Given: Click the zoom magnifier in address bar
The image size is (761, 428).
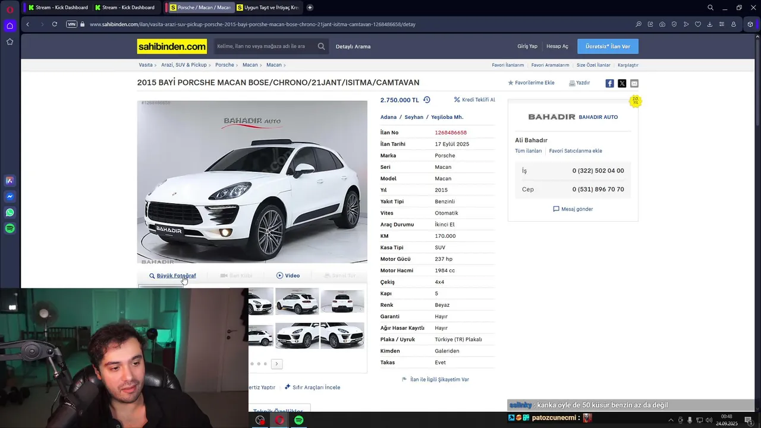Looking at the screenshot, I should (639, 24).
